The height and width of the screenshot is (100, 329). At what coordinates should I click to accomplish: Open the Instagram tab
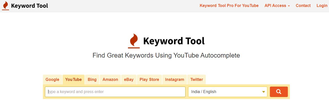(175, 80)
